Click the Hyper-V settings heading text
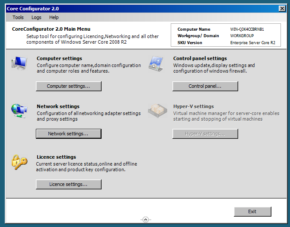The height and width of the screenshot is (227, 290). pos(194,106)
